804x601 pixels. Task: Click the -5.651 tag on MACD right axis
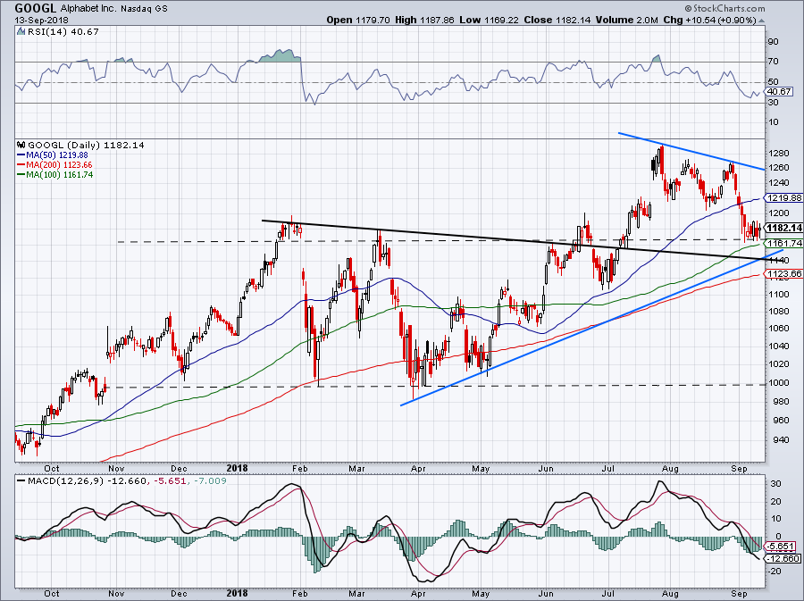coord(782,547)
